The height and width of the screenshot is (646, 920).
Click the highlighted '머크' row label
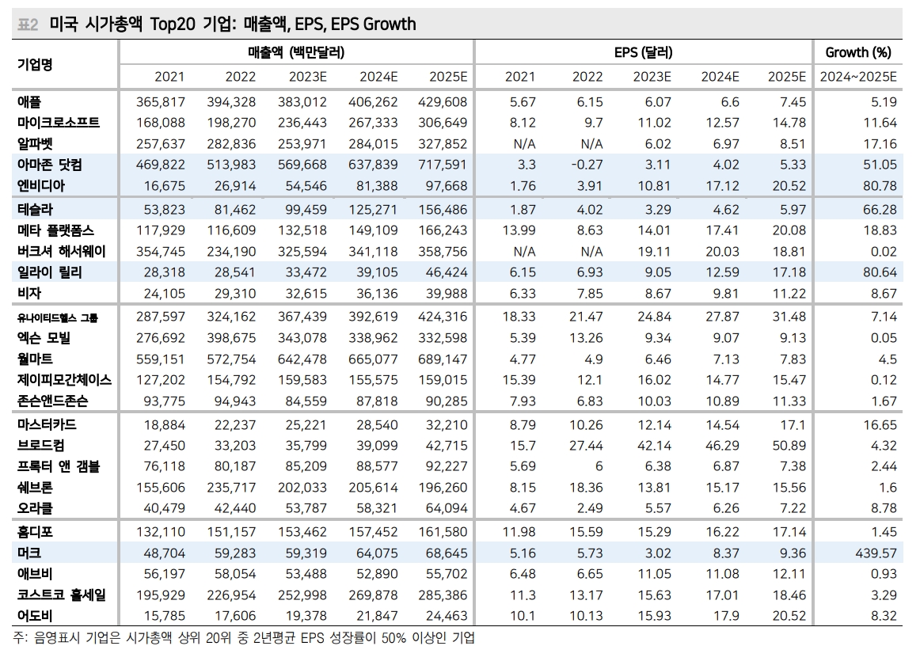(x=29, y=553)
